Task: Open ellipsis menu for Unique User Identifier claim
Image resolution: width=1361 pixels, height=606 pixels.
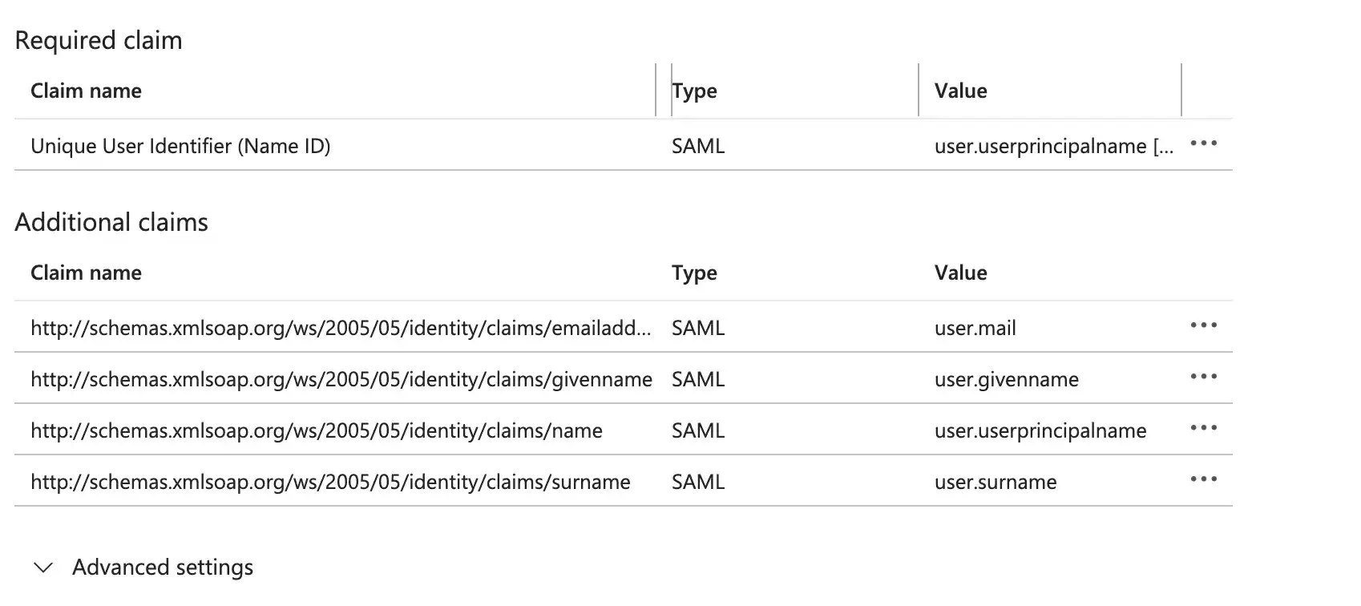Action: pos(1203,144)
